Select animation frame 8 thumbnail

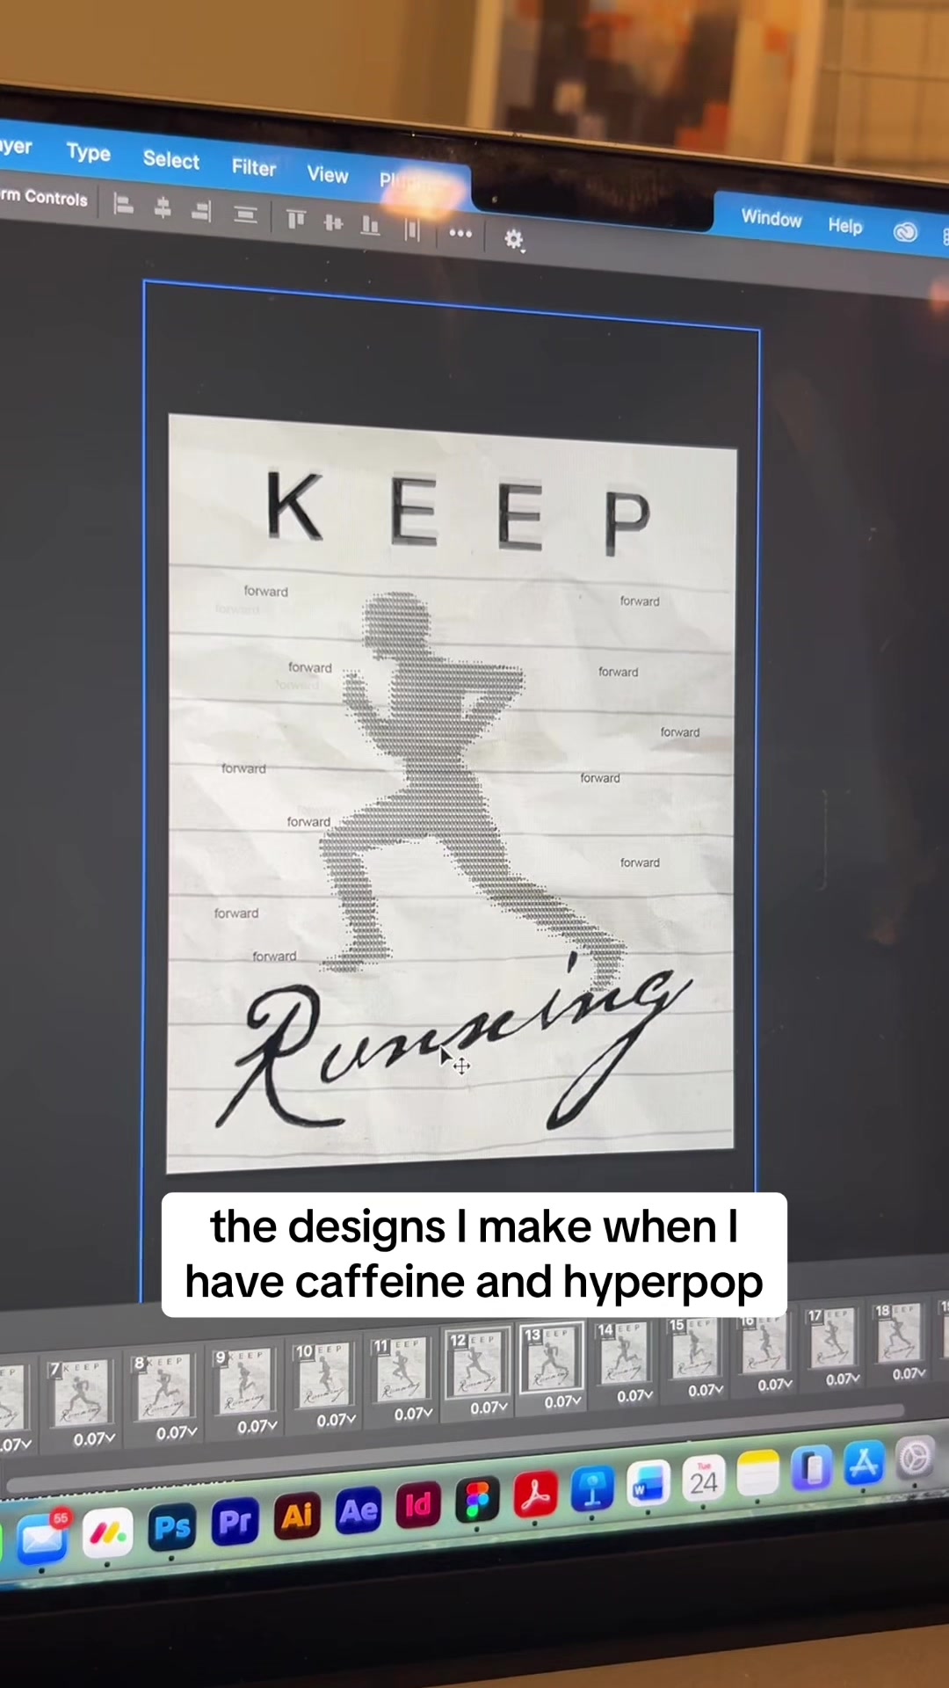pos(164,1387)
